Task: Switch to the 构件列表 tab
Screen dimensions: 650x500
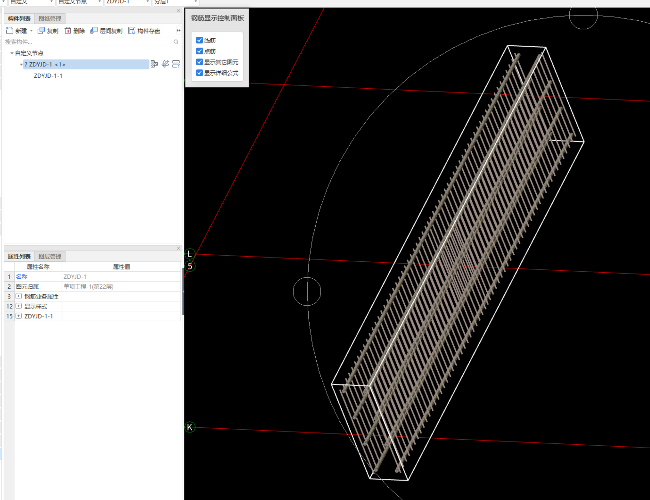Action: (x=19, y=19)
